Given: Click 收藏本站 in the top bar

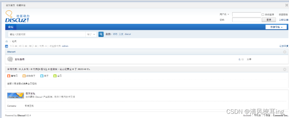Looking at the screenshot, I should pos(21,5).
